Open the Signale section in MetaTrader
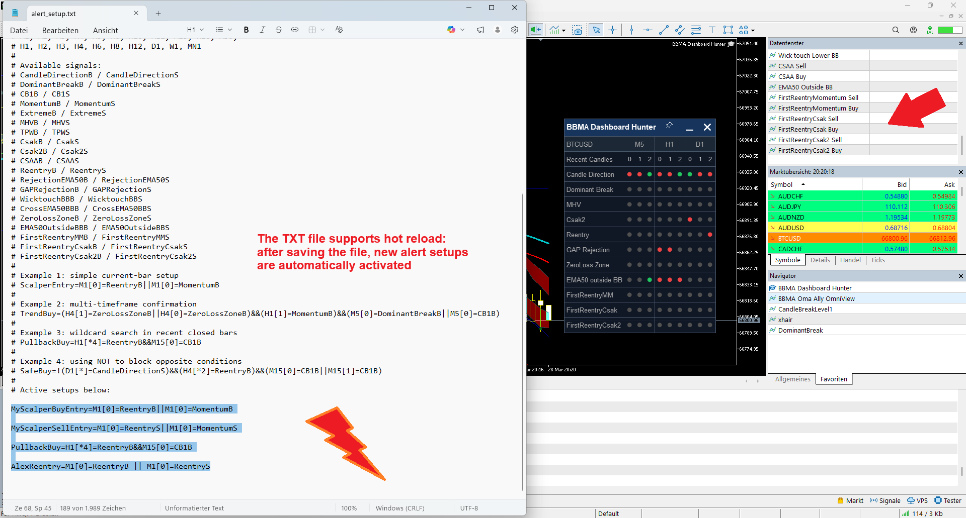966x518 pixels. 885,500
